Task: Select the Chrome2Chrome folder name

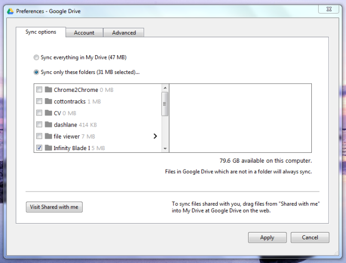Action: (76, 90)
